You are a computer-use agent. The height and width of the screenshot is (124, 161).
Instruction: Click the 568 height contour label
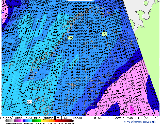tap(29, 102)
